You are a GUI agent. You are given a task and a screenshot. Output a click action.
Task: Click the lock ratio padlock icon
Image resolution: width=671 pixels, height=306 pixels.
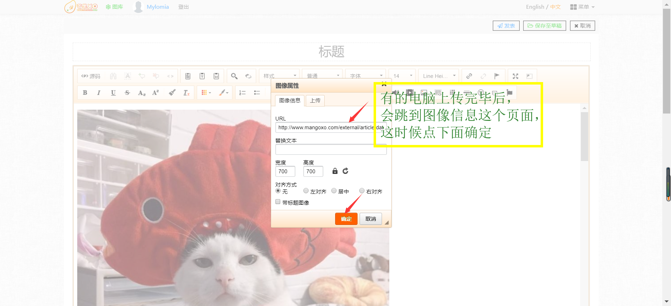tap(335, 171)
